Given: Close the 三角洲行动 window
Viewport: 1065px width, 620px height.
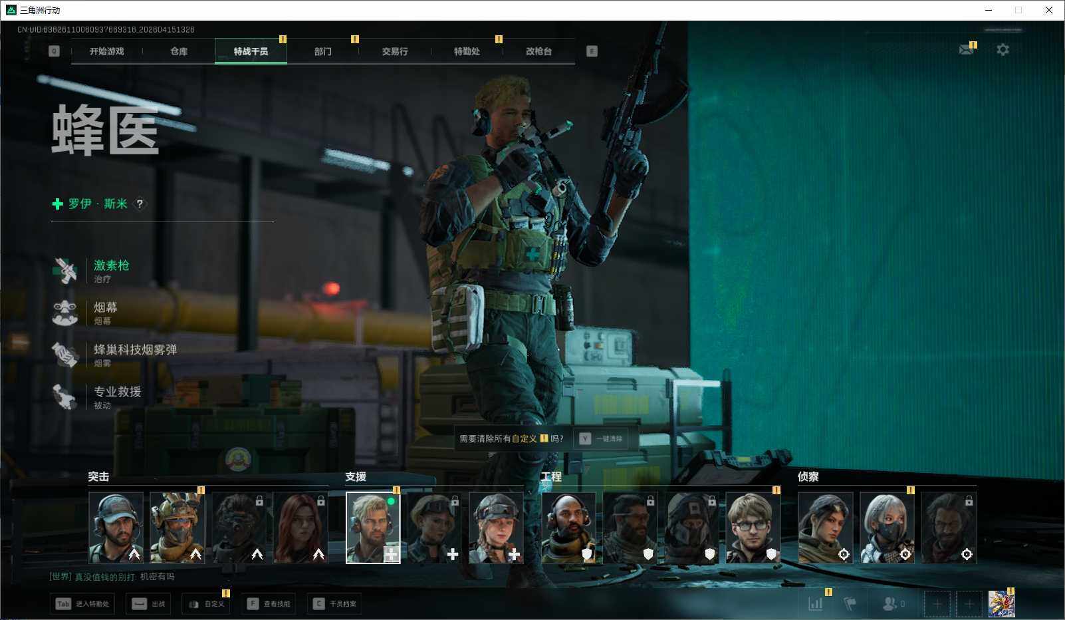Looking at the screenshot, I should coord(1049,10).
